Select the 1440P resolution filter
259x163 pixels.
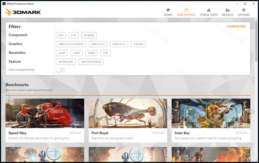(x=76, y=53)
